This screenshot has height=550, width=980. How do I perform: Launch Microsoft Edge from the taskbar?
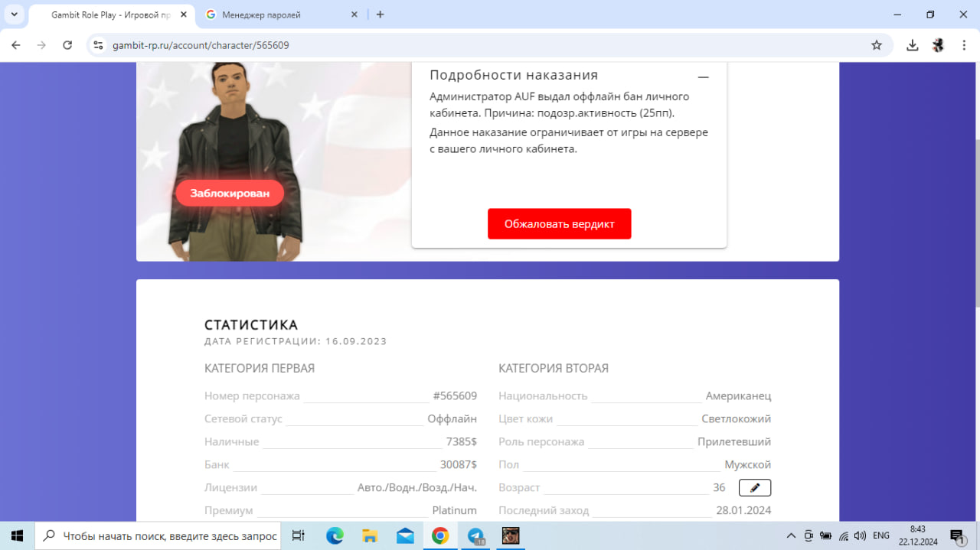[335, 536]
